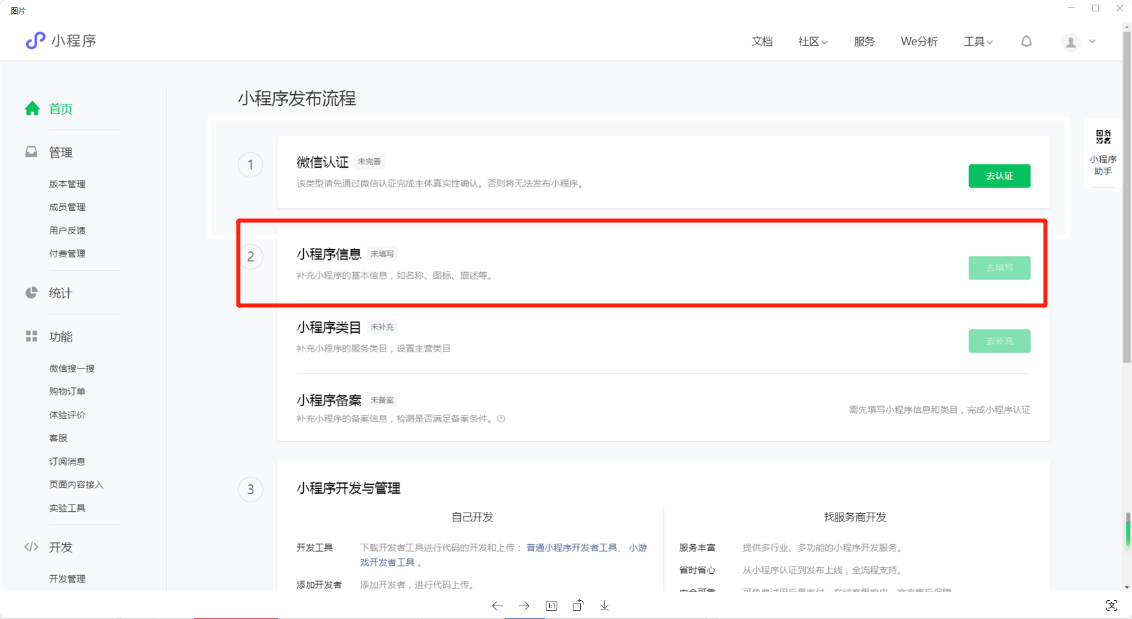Go to next image with the right arrow
The image size is (1132, 619).
pyautogui.click(x=524, y=606)
